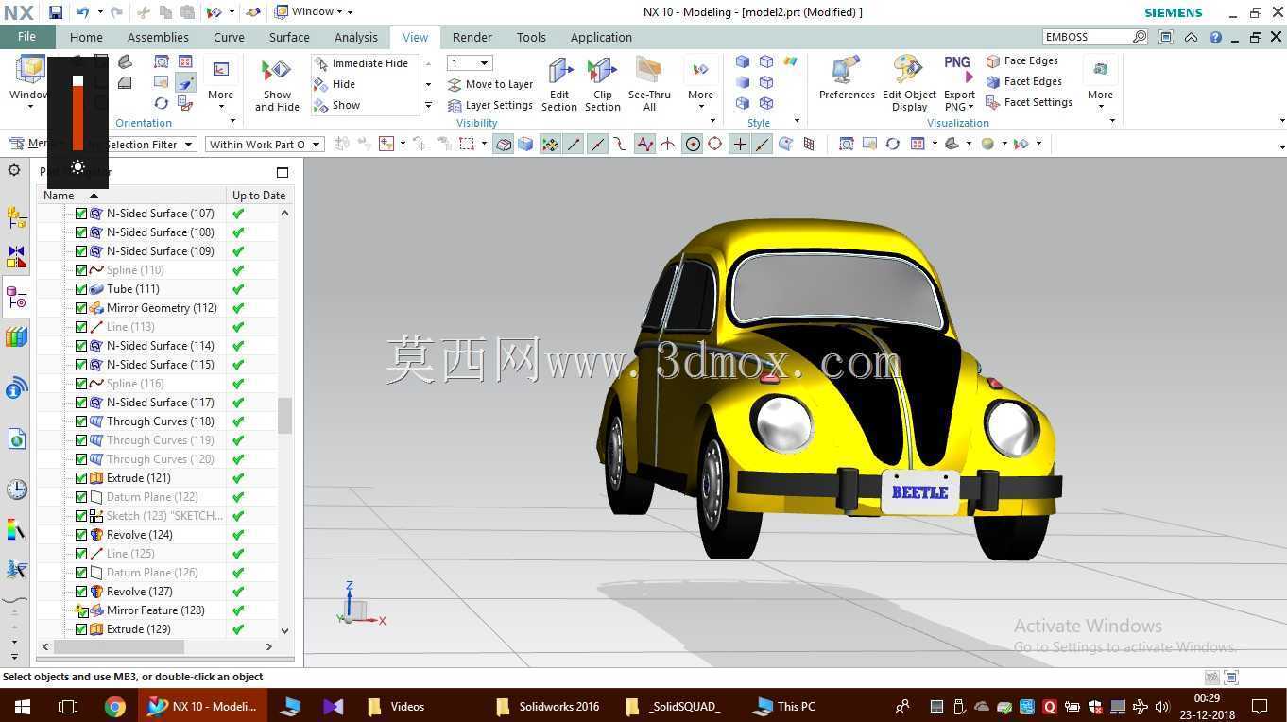Screen dimensions: 1287x722
Task: Open the resource bar settings gear
Action: click(x=14, y=170)
